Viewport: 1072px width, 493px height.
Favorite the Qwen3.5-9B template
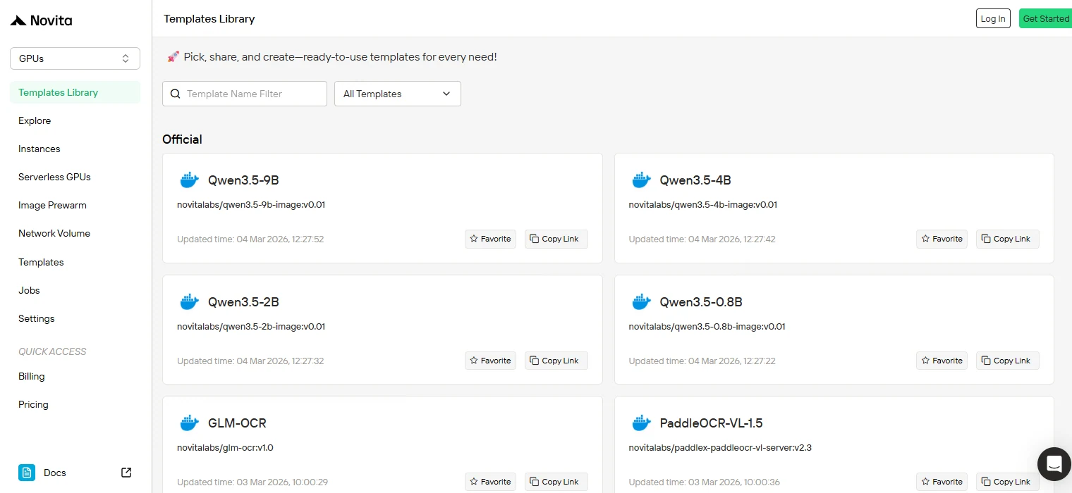tap(490, 239)
